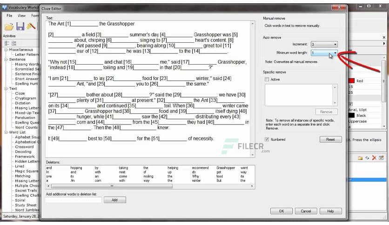This screenshot has height=225, width=389.
Task: Select Spiral in the activities tree
Action: [x=20, y=200]
